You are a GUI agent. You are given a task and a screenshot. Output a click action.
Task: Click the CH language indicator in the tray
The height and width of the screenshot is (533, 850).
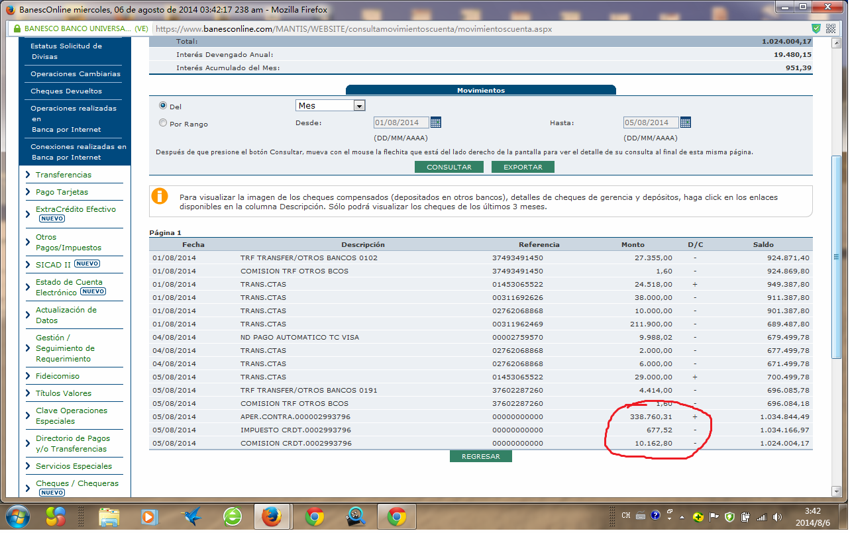click(626, 516)
